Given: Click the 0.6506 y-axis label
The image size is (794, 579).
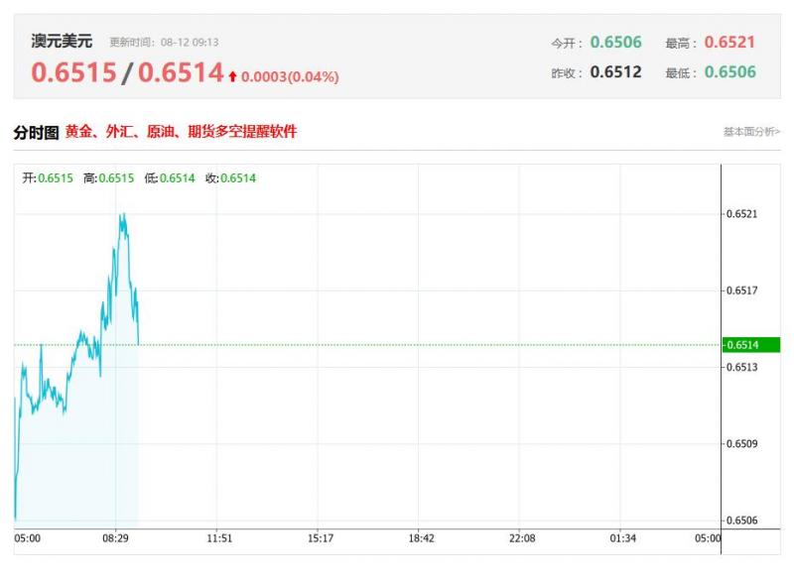Looking at the screenshot, I should tap(741, 521).
